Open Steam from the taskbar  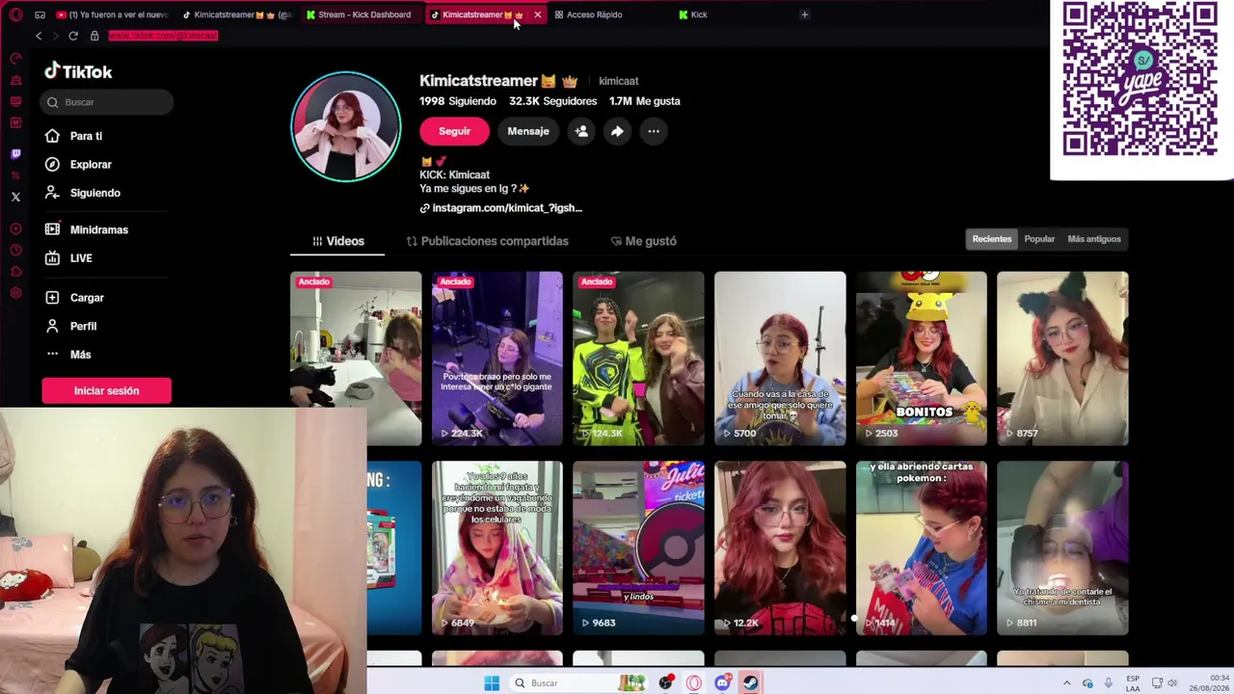coord(750,683)
